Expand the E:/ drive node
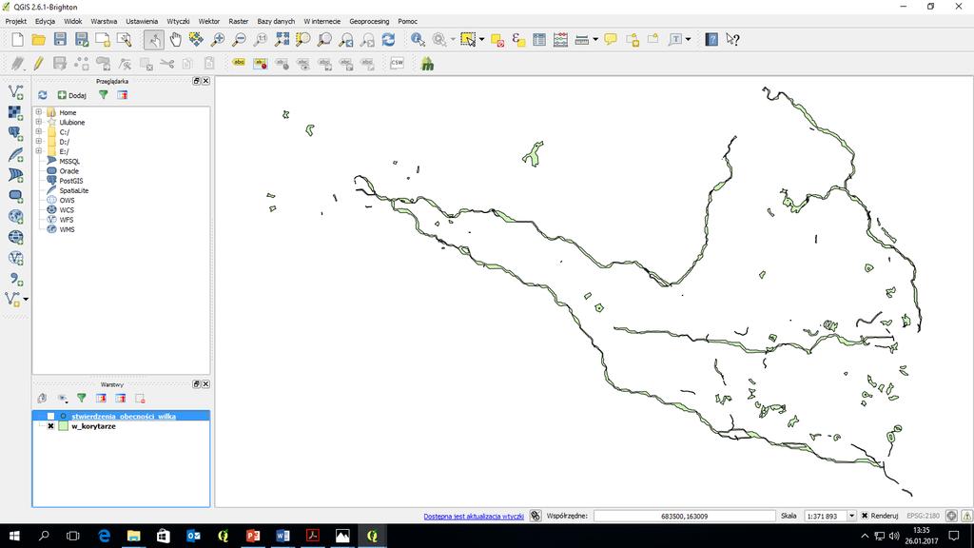This screenshot has height=548, width=974. coord(38,151)
